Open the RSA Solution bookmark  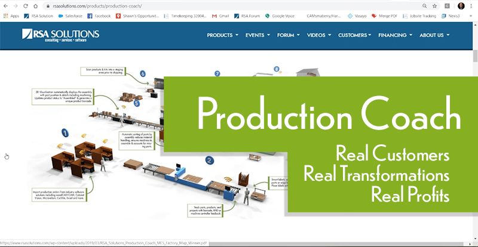click(38, 16)
